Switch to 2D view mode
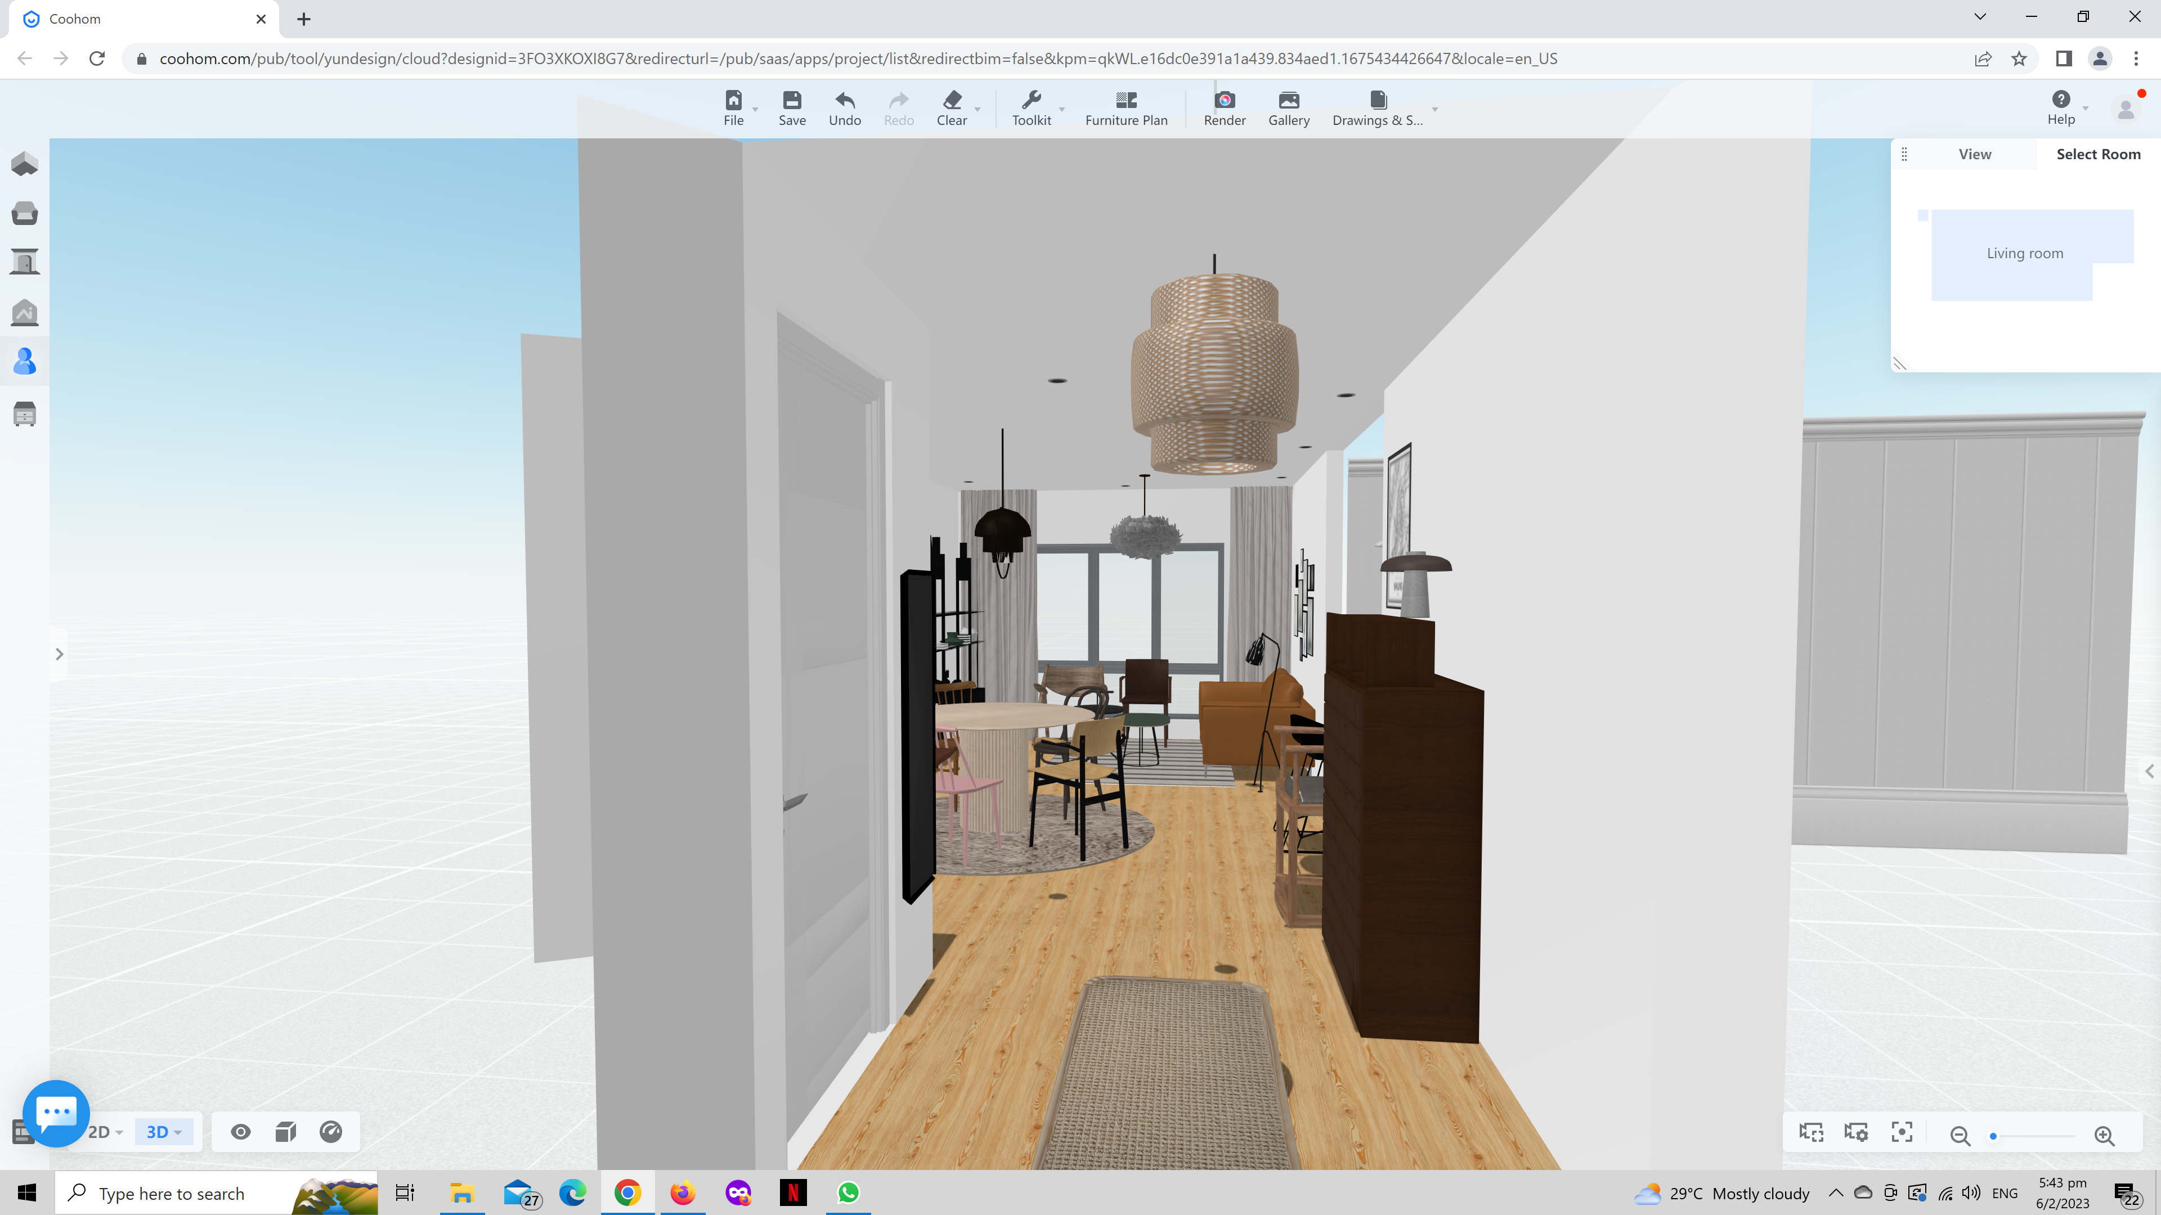Image resolution: width=2161 pixels, height=1215 pixels. [99, 1132]
